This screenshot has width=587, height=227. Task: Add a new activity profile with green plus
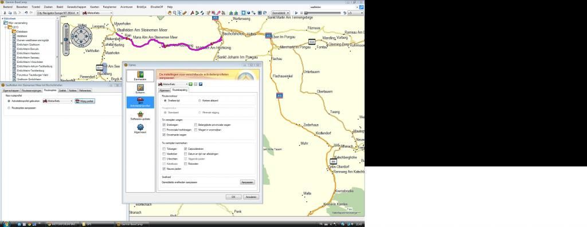[x=190, y=84]
